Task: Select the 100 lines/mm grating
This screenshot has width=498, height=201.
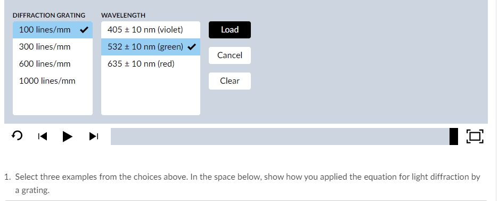Action: (53, 30)
